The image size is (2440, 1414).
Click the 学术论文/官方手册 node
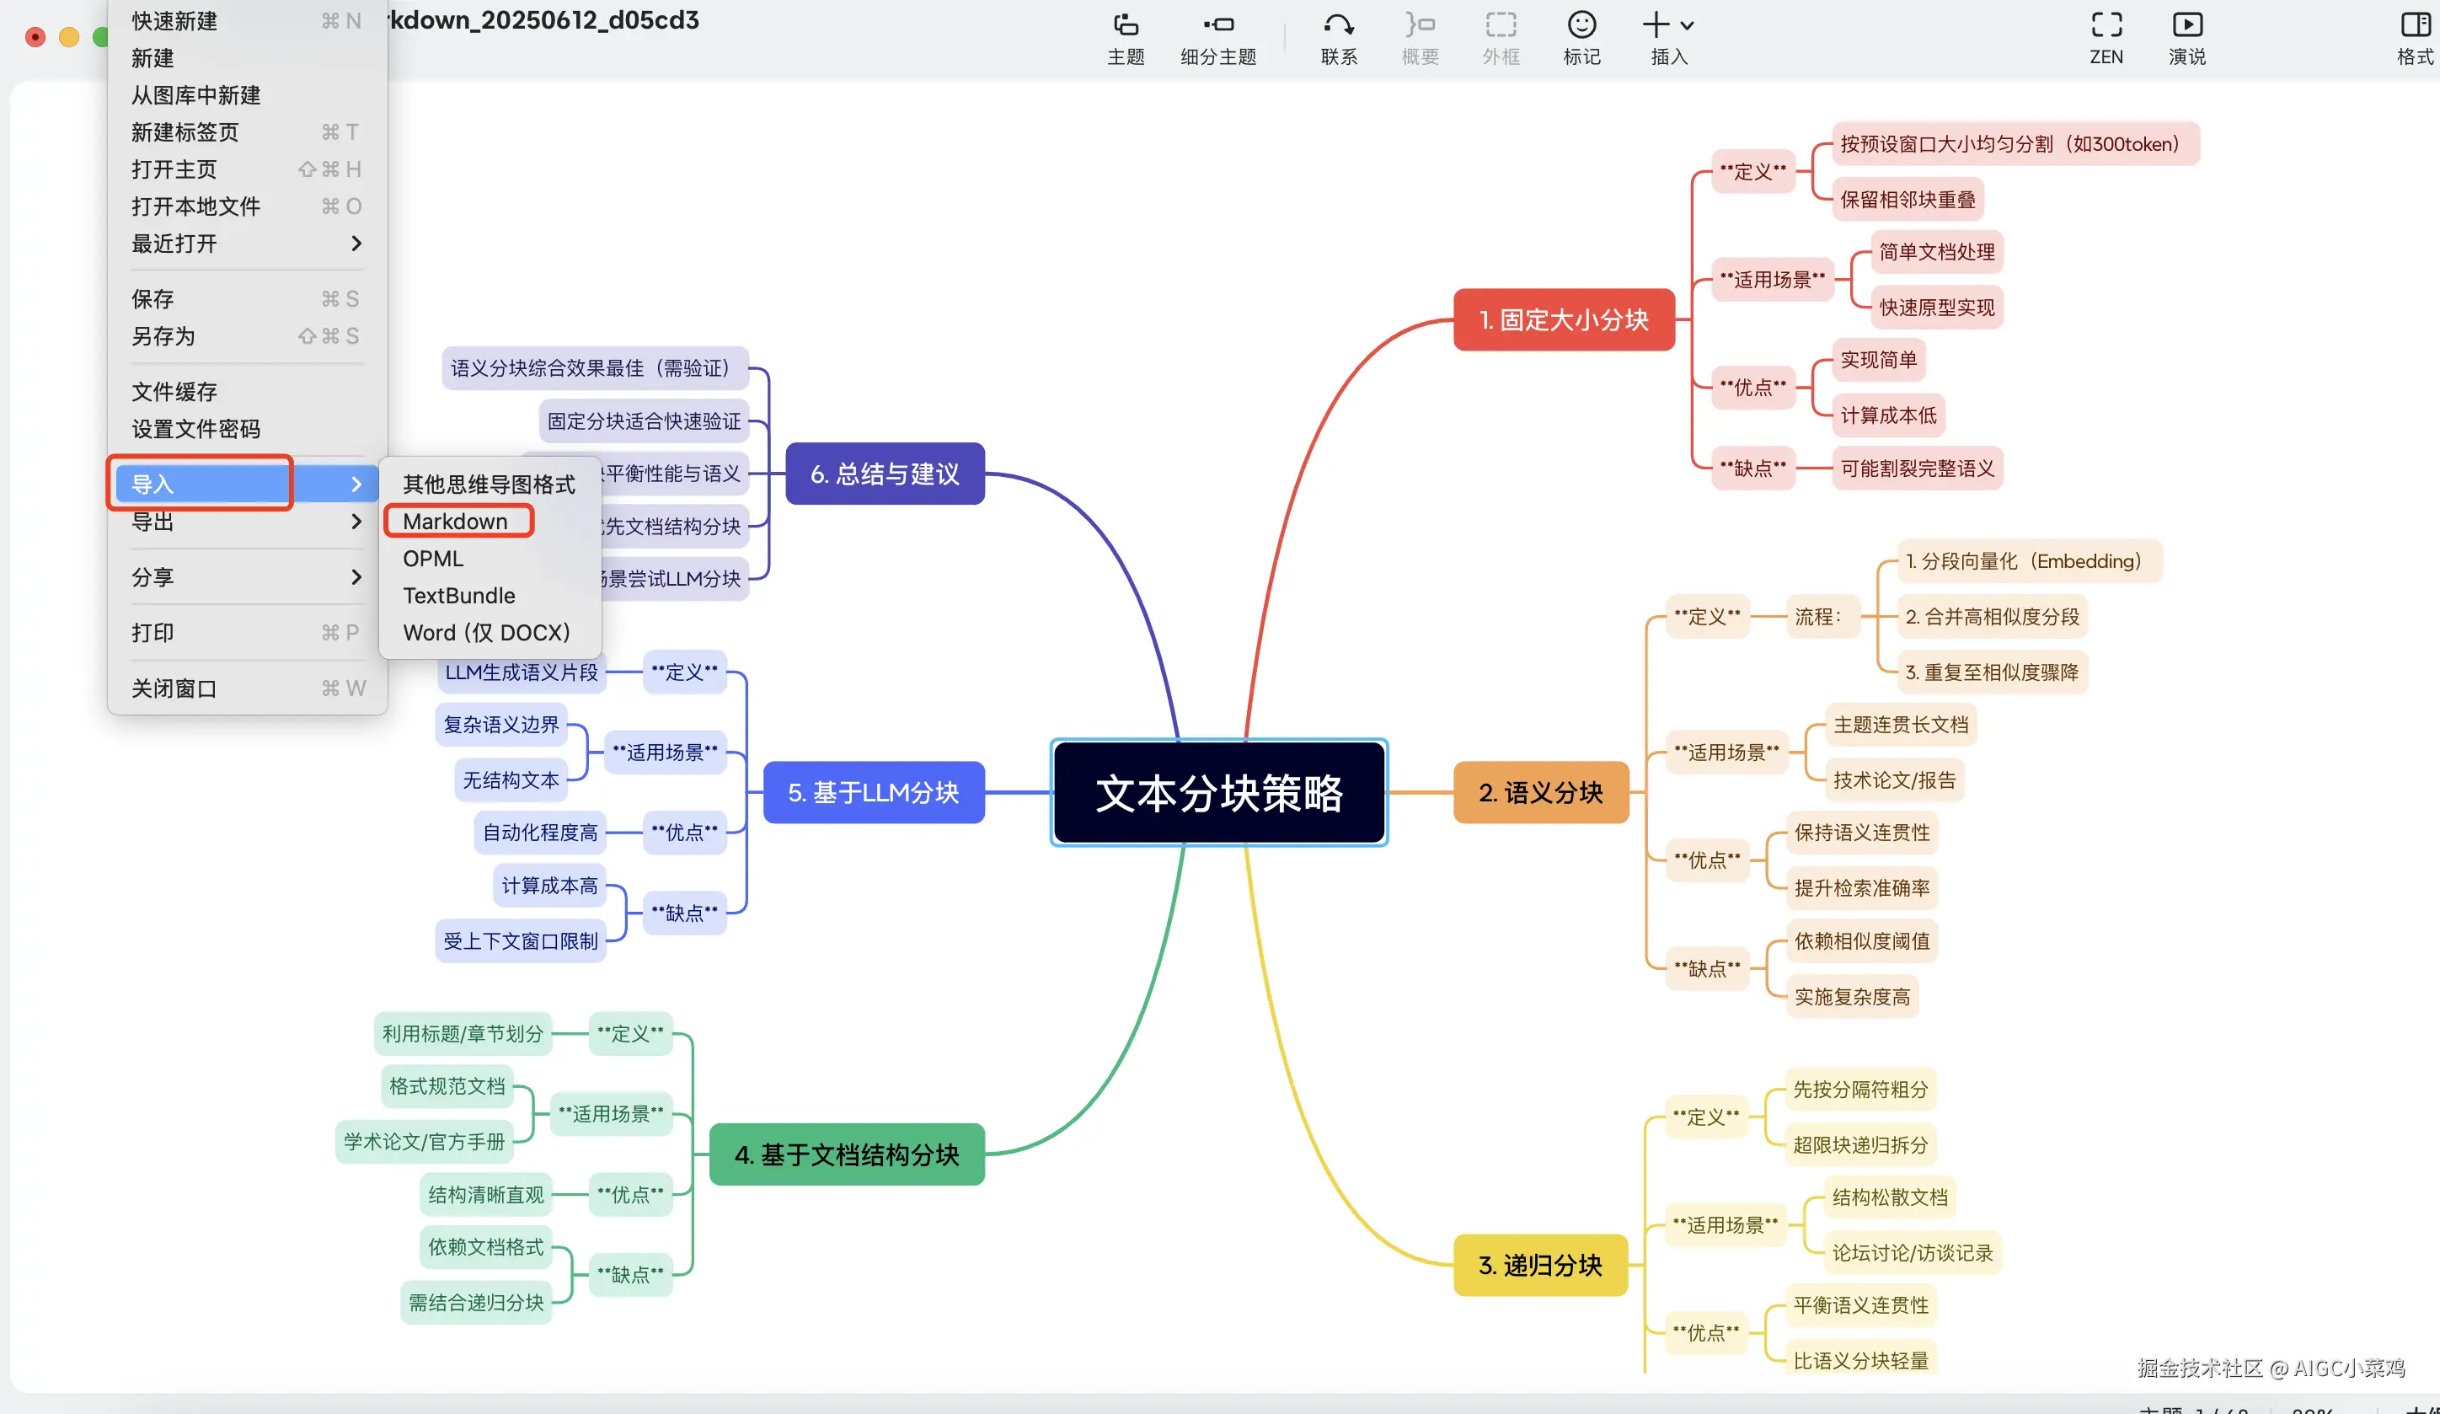425,1142
